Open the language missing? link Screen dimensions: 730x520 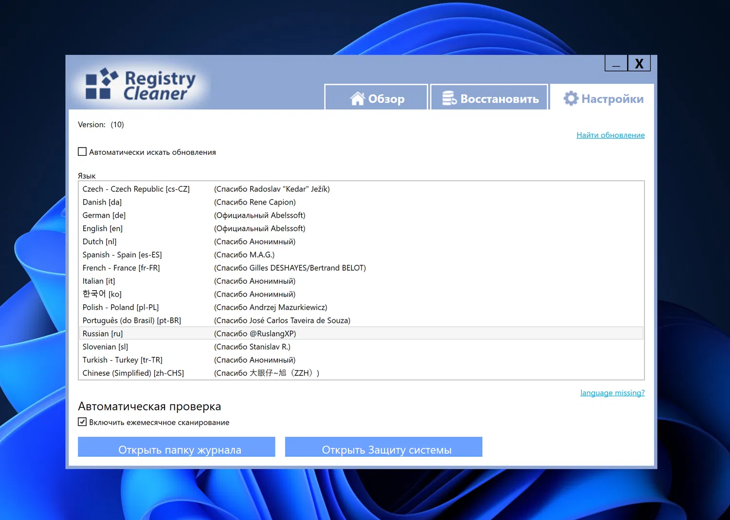point(612,393)
